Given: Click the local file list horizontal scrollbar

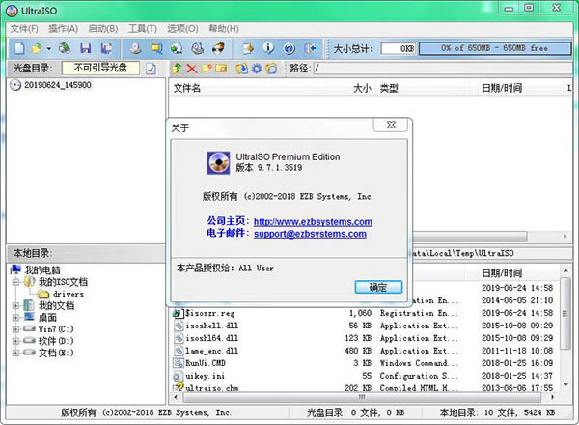Looking at the screenshot, I should tap(362, 397).
